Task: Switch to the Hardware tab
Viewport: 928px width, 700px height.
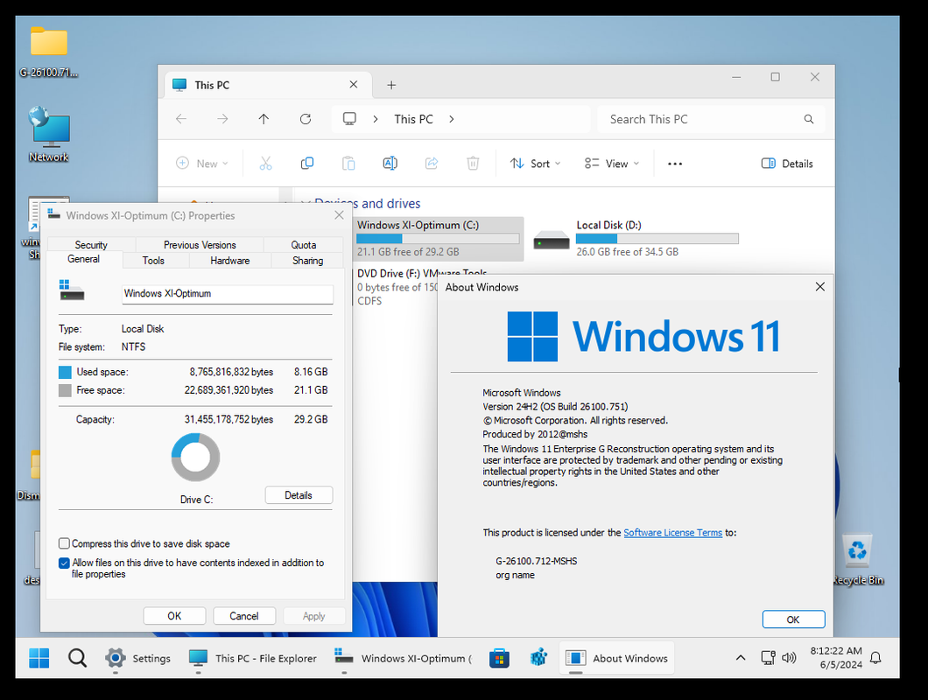Action: coord(229,261)
